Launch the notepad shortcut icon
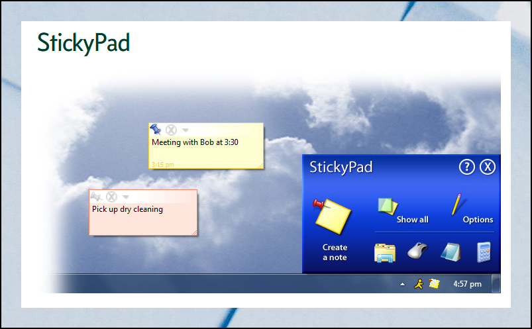 pyautogui.click(x=451, y=252)
